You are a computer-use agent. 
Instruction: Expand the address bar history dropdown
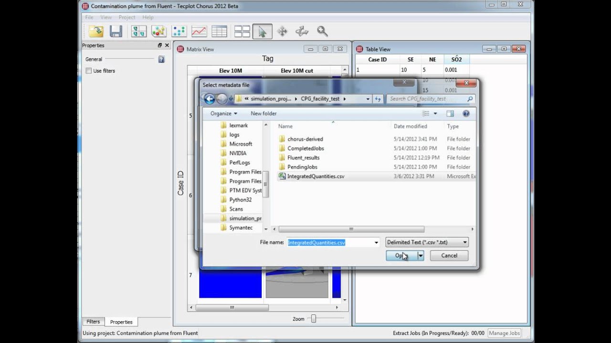368,99
